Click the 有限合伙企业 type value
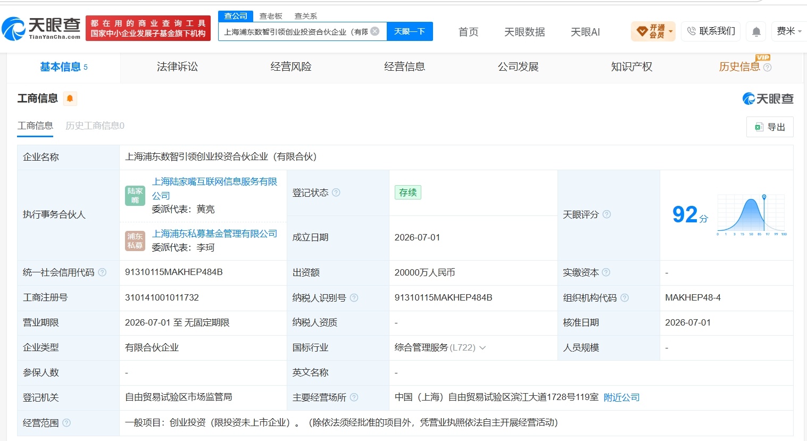 [x=152, y=348]
